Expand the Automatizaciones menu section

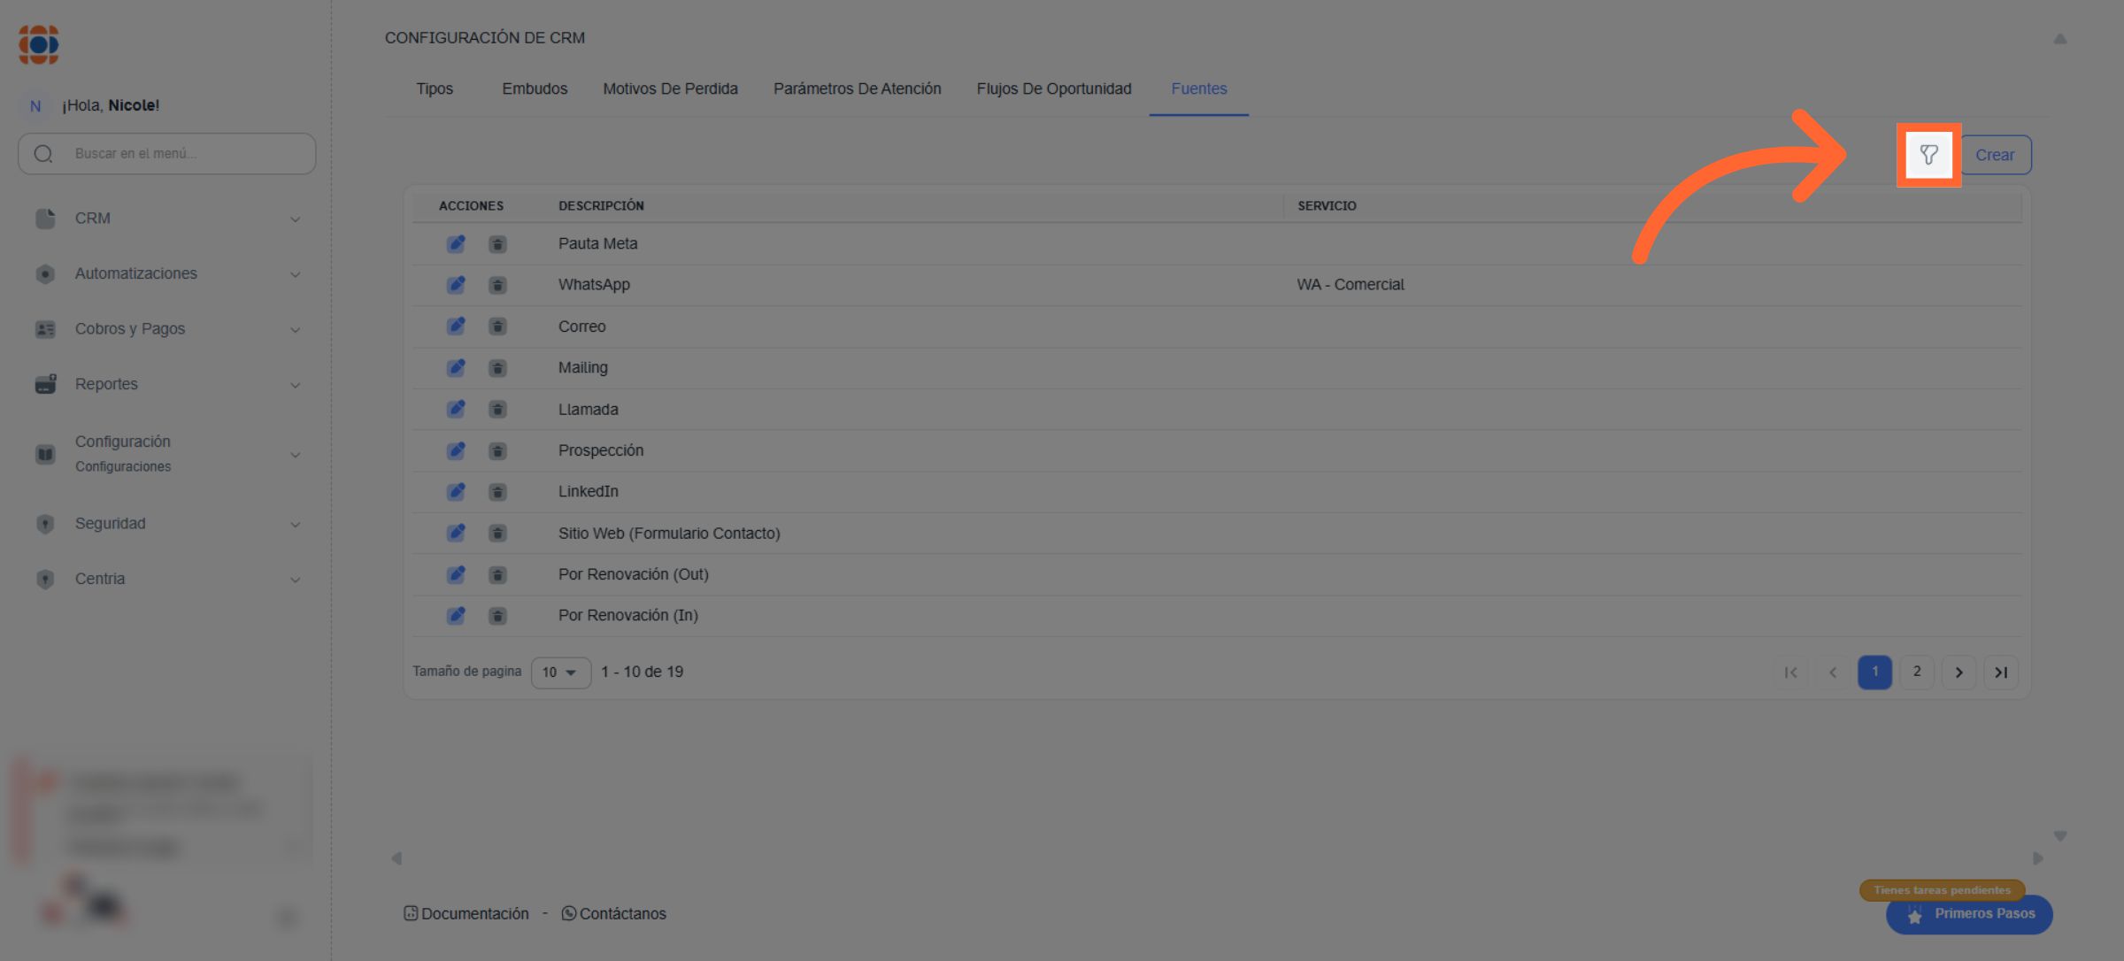(166, 273)
